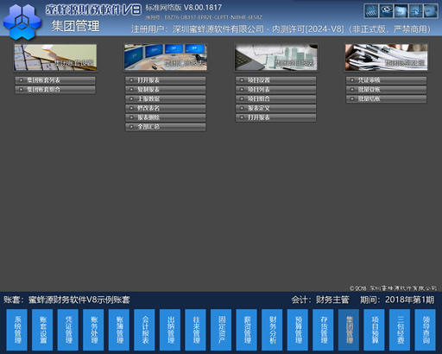This screenshot has width=442, height=354.
Task: Click the ring-shaped icon in top-right toolbar
Action: [386, 11]
